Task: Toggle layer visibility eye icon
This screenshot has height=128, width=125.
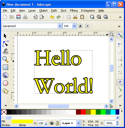Action: (x=51, y=123)
